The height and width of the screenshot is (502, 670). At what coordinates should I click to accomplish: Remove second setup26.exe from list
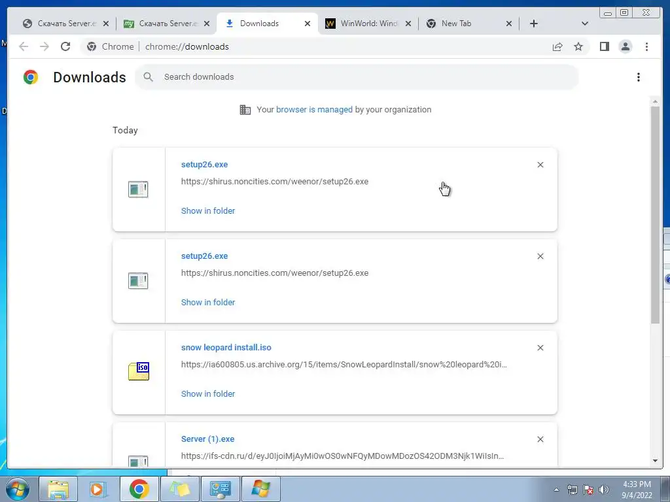pyautogui.click(x=540, y=256)
